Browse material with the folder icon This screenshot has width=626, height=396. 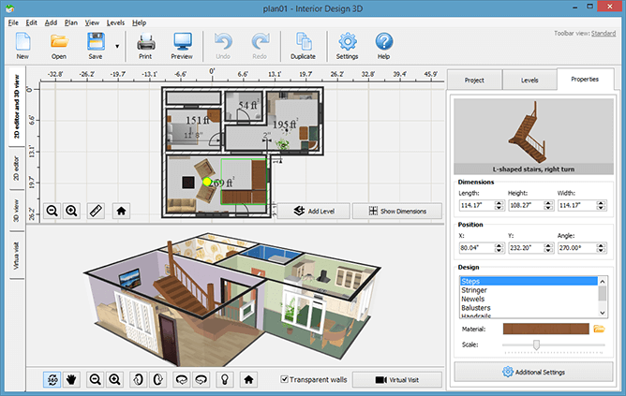599,329
